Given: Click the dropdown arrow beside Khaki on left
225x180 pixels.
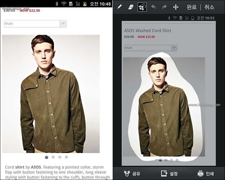Looking at the screenshot, I should [x=63, y=24].
